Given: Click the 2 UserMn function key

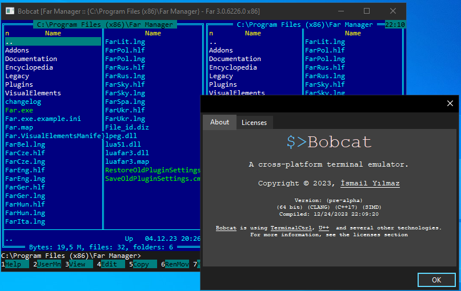Looking at the screenshot, I should [47, 264].
